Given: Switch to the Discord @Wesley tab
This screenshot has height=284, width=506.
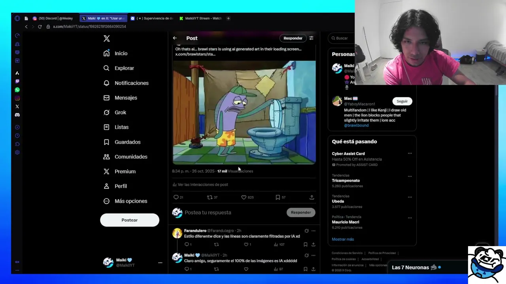Looking at the screenshot, I should tap(53, 18).
